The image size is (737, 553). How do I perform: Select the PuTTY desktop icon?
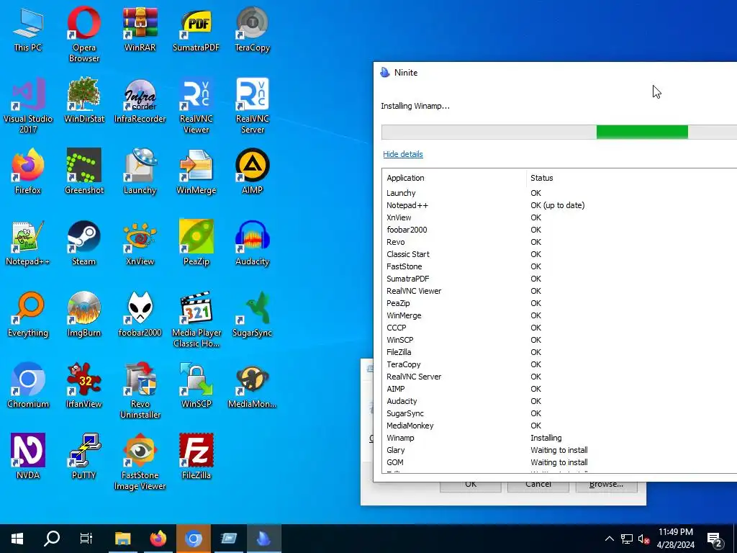pos(83,456)
